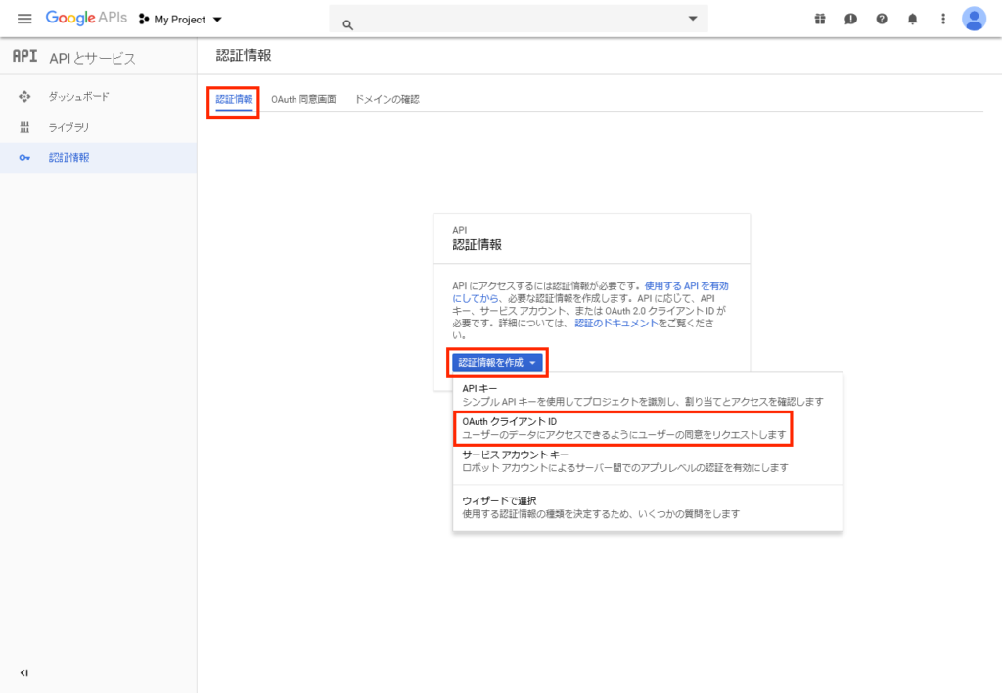1002x693 pixels.
Task: Click the gift icon in top bar
Action: coord(820,19)
